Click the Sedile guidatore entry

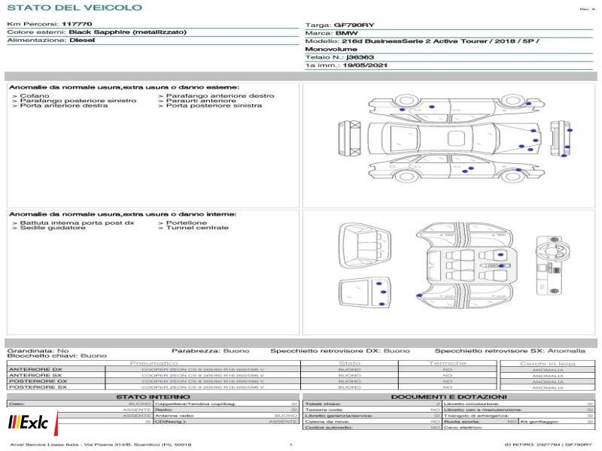pos(49,228)
